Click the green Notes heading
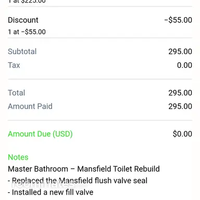 [x=18, y=157]
